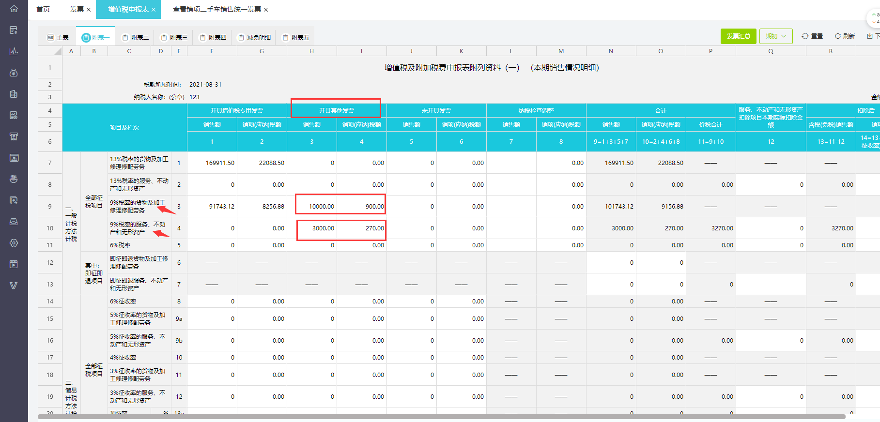Screen dimensions: 880x422
Task: Click the V-shaped icon in sidebar
Action: tap(14, 286)
